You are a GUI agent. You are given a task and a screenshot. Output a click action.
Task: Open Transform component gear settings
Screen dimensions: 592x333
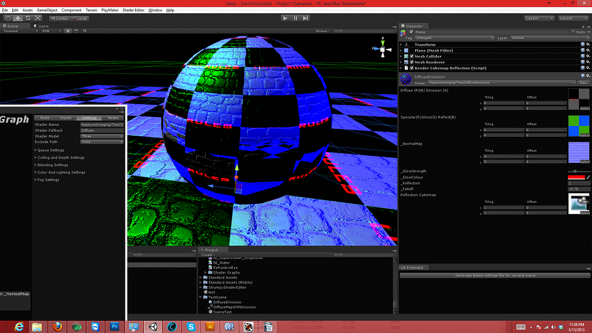(x=588, y=45)
